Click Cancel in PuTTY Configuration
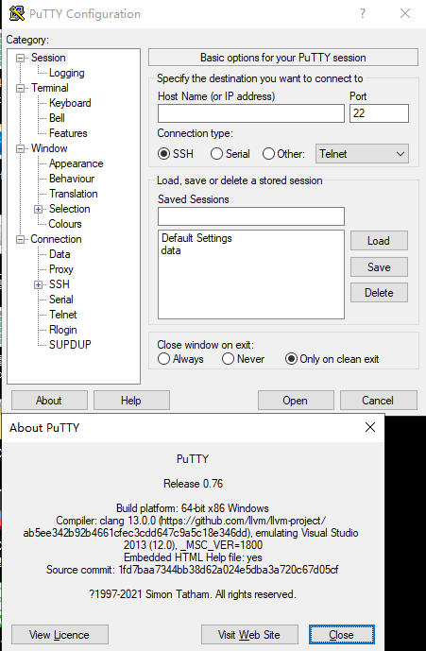The width and height of the screenshot is (426, 651). click(378, 401)
